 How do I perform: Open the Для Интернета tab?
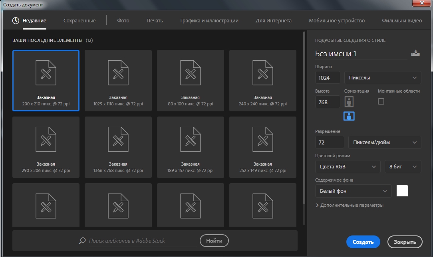coord(273,21)
